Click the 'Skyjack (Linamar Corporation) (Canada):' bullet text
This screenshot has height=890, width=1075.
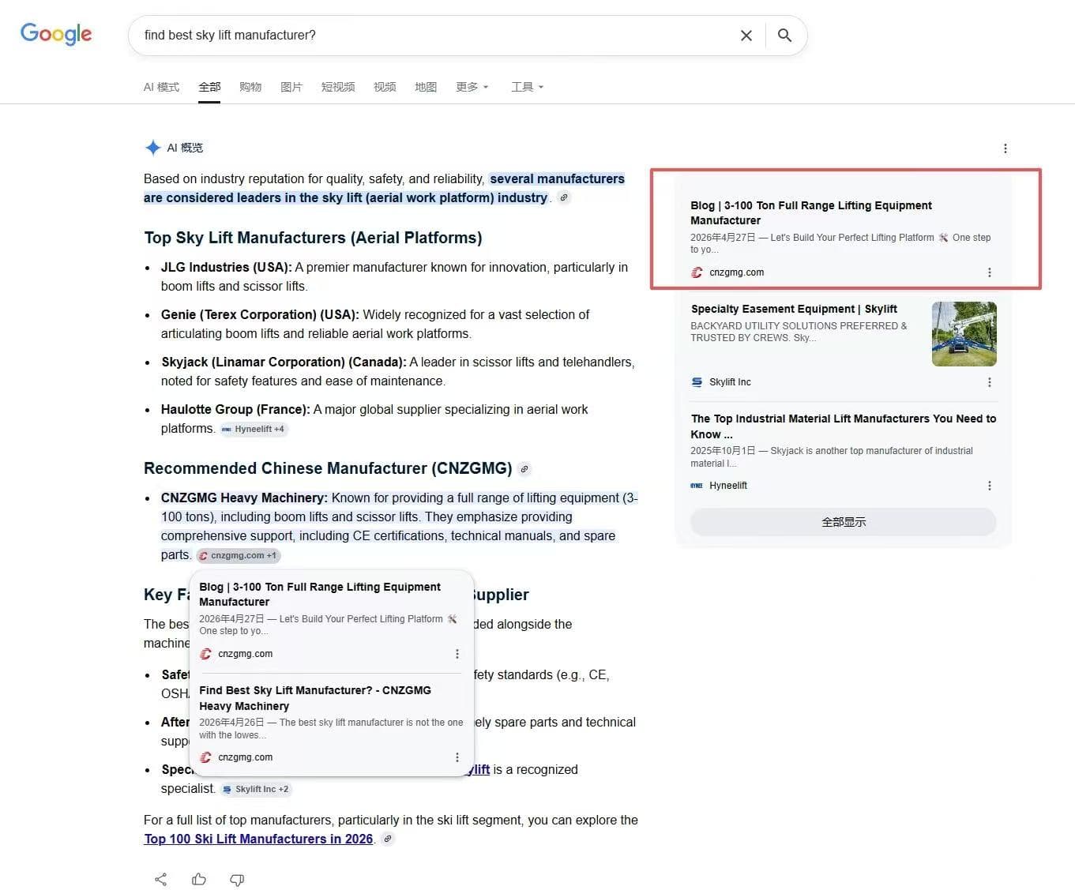pos(284,362)
